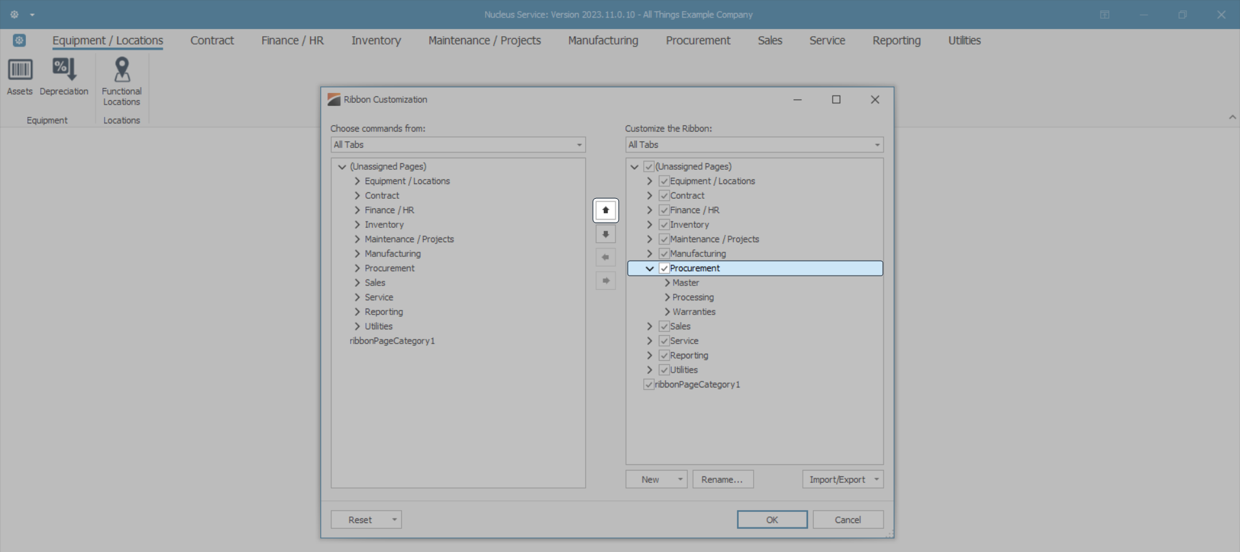Expand Finance / HR in the left tree
Screen dimensions: 1240x552
(x=357, y=210)
